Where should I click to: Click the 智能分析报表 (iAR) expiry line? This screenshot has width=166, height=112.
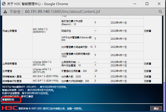tap(29, 90)
